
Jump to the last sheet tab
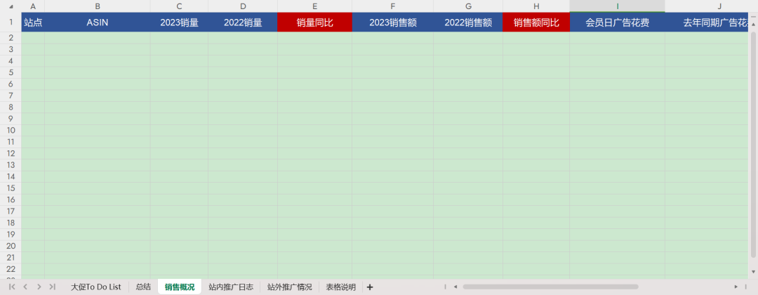click(x=52, y=287)
